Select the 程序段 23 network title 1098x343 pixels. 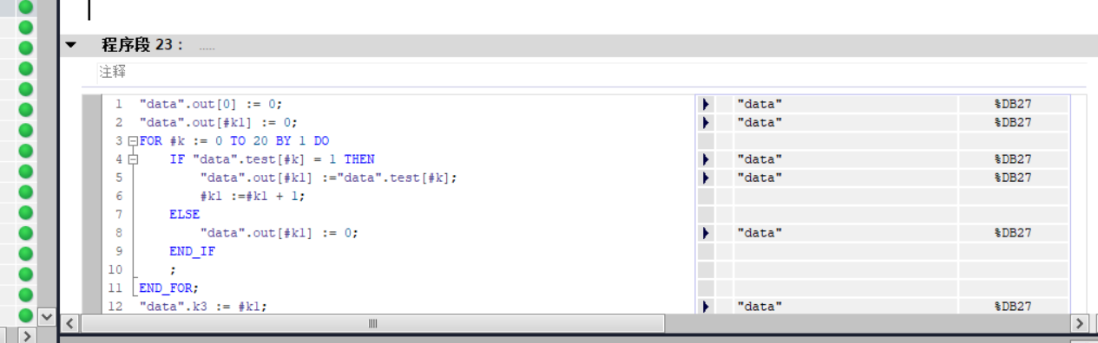tap(142, 45)
